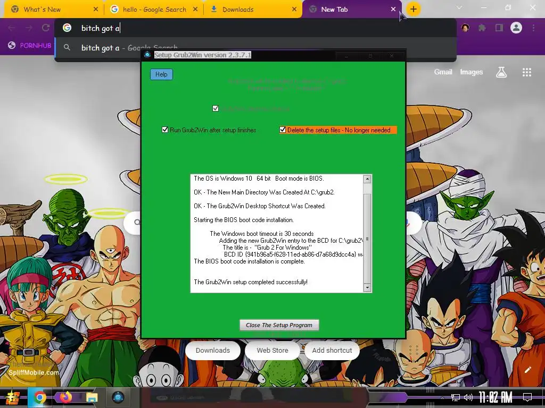Click the 11:02 AM taskbar clock

(496, 397)
